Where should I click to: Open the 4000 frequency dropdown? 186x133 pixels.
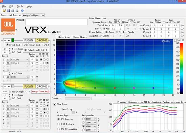91,126
